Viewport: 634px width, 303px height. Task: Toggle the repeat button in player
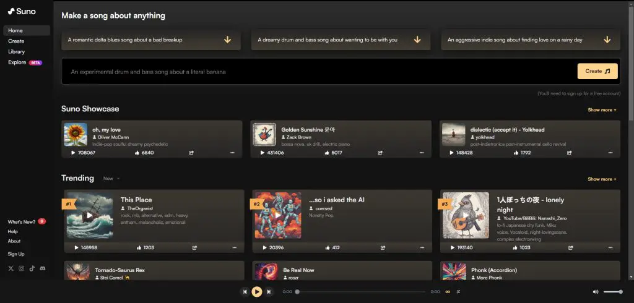click(x=459, y=292)
